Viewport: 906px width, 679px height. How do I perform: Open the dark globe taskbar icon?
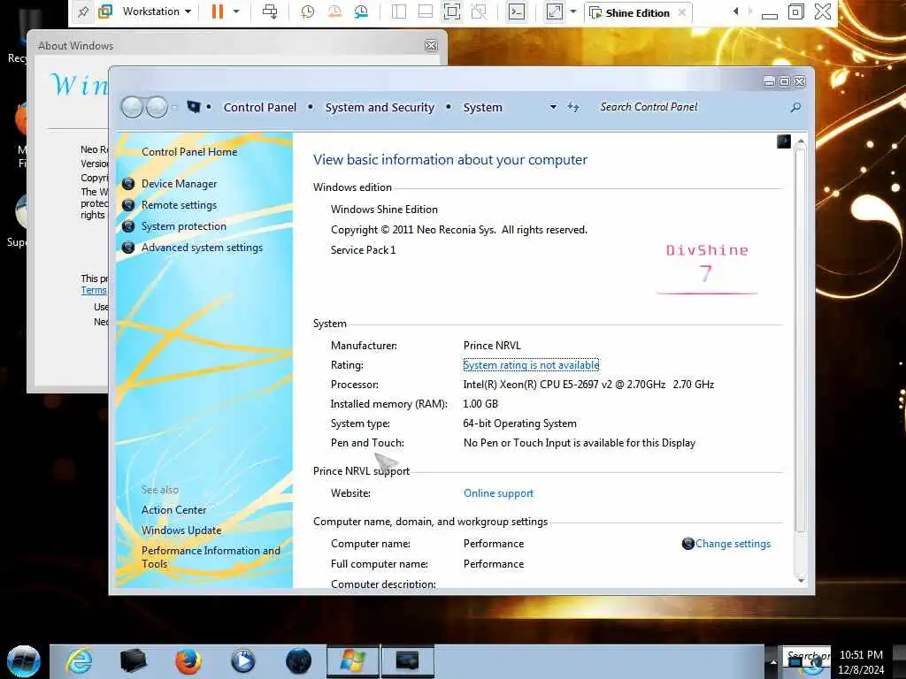(298, 660)
